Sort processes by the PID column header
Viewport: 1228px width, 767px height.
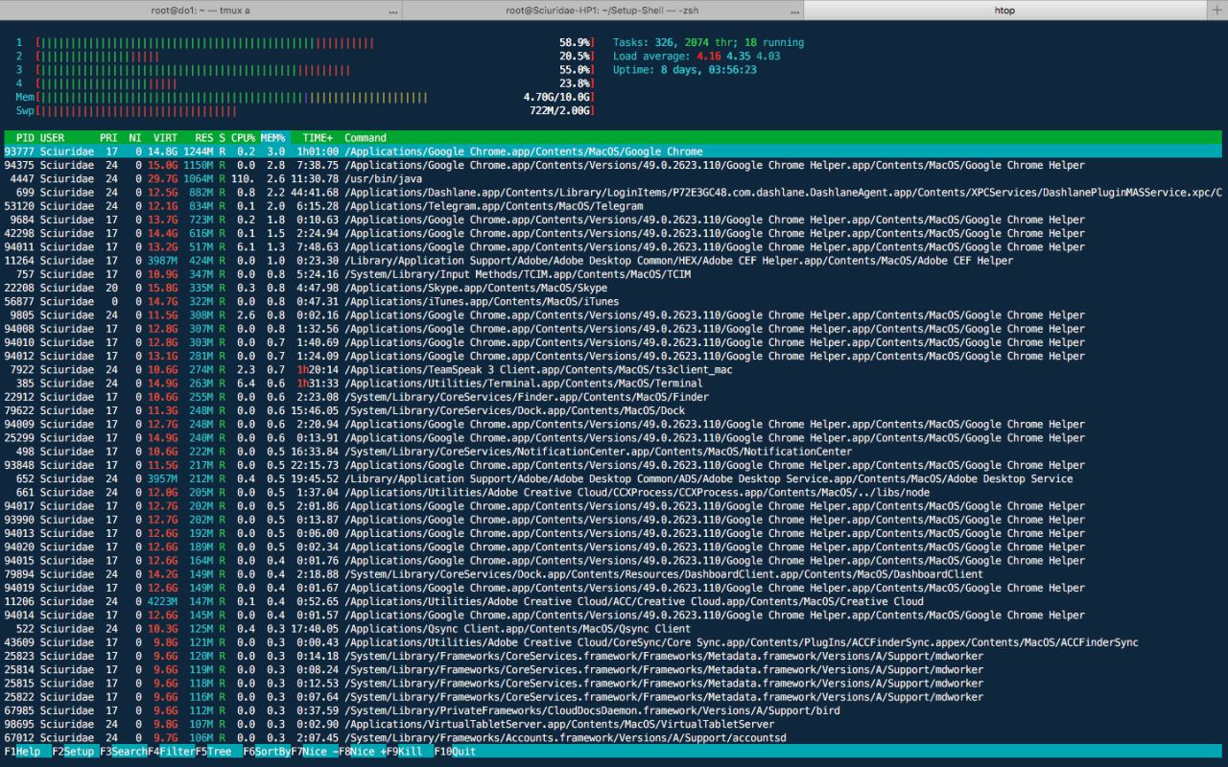(x=25, y=138)
